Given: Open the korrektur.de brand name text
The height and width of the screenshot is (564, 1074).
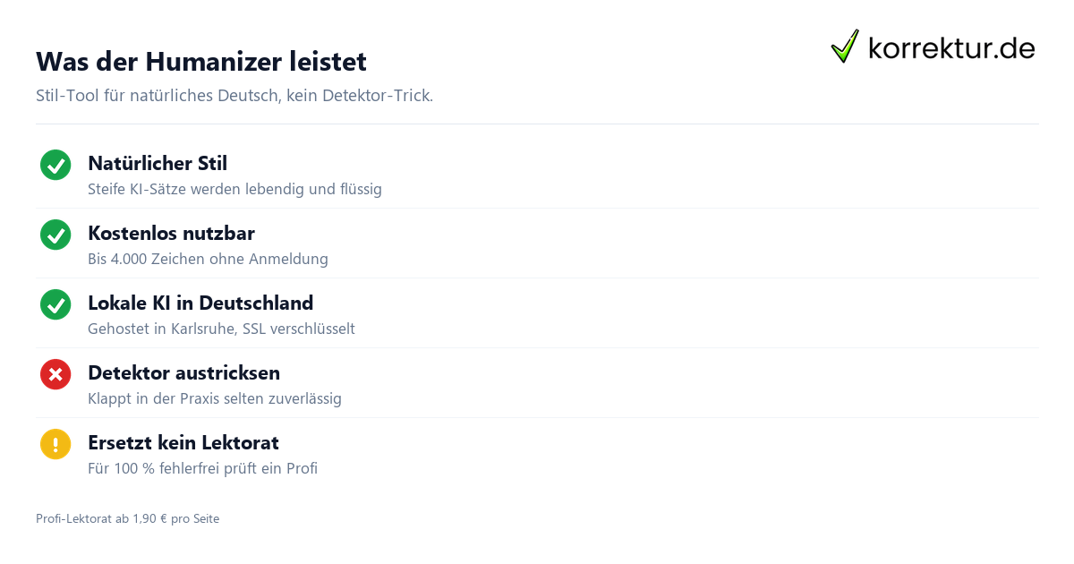Looking at the screenshot, I should [951, 47].
